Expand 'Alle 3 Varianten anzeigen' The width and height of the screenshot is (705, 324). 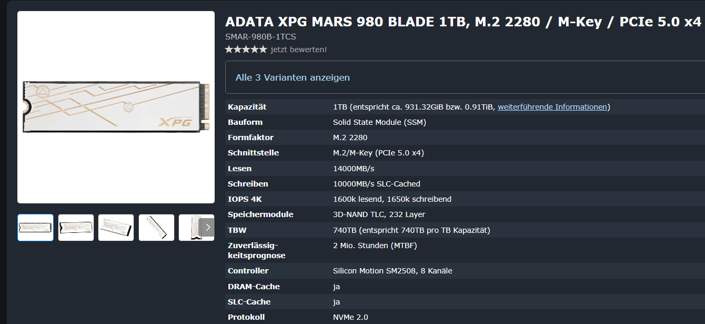tap(293, 77)
